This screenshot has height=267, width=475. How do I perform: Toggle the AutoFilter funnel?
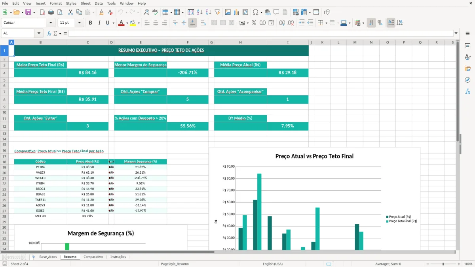click(217, 12)
